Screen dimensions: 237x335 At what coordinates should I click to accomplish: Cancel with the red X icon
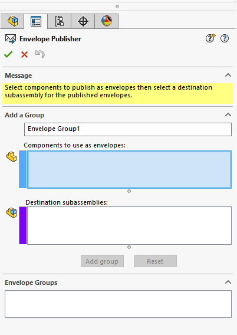pos(24,54)
